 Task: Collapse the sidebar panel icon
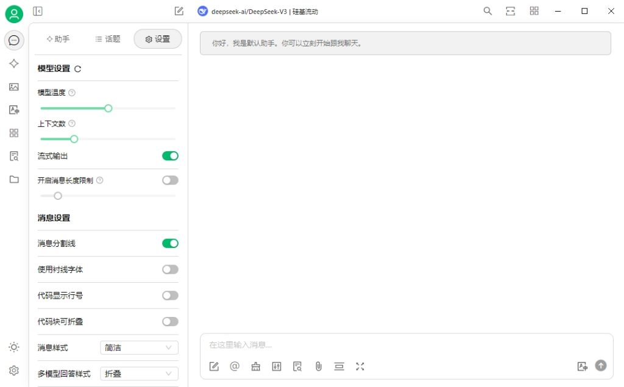(38, 11)
